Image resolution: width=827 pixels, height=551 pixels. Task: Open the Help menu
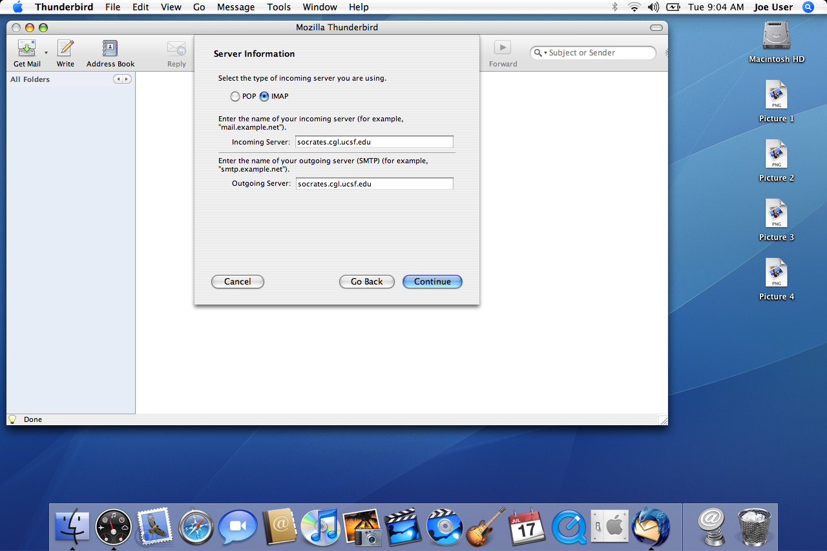[359, 7]
